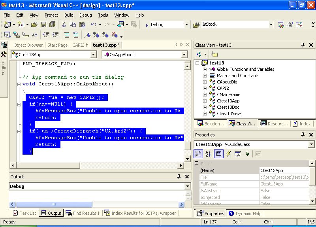The width and height of the screenshot is (316, 227).
Task: Open the Resource View tab
Action: (274, 124)
